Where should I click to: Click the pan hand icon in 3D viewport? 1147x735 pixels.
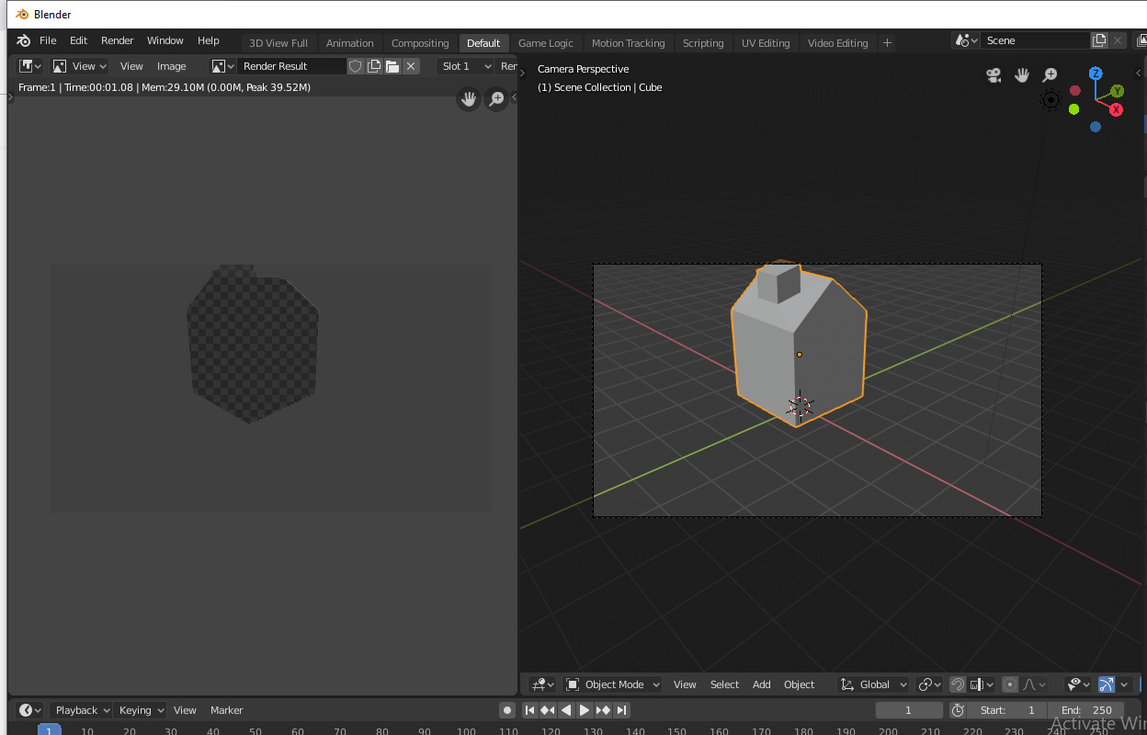tap(1021, 75)
